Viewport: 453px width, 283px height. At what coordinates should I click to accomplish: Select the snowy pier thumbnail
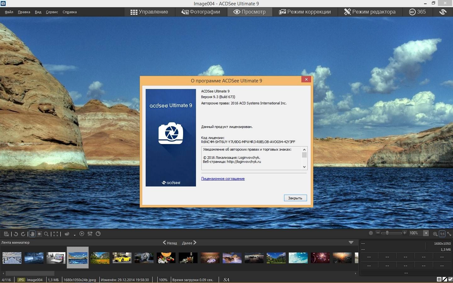12,258
